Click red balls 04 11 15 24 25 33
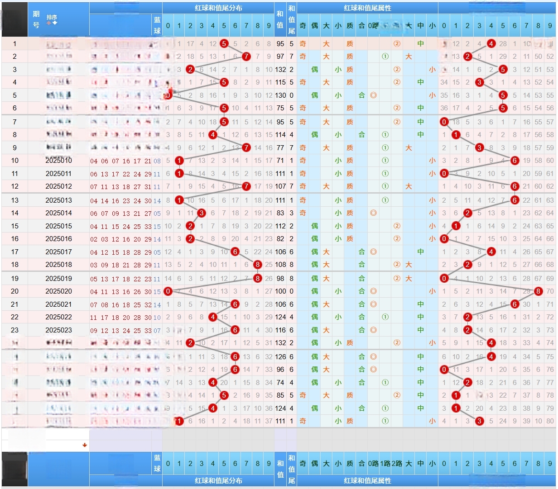 (120, 227)
